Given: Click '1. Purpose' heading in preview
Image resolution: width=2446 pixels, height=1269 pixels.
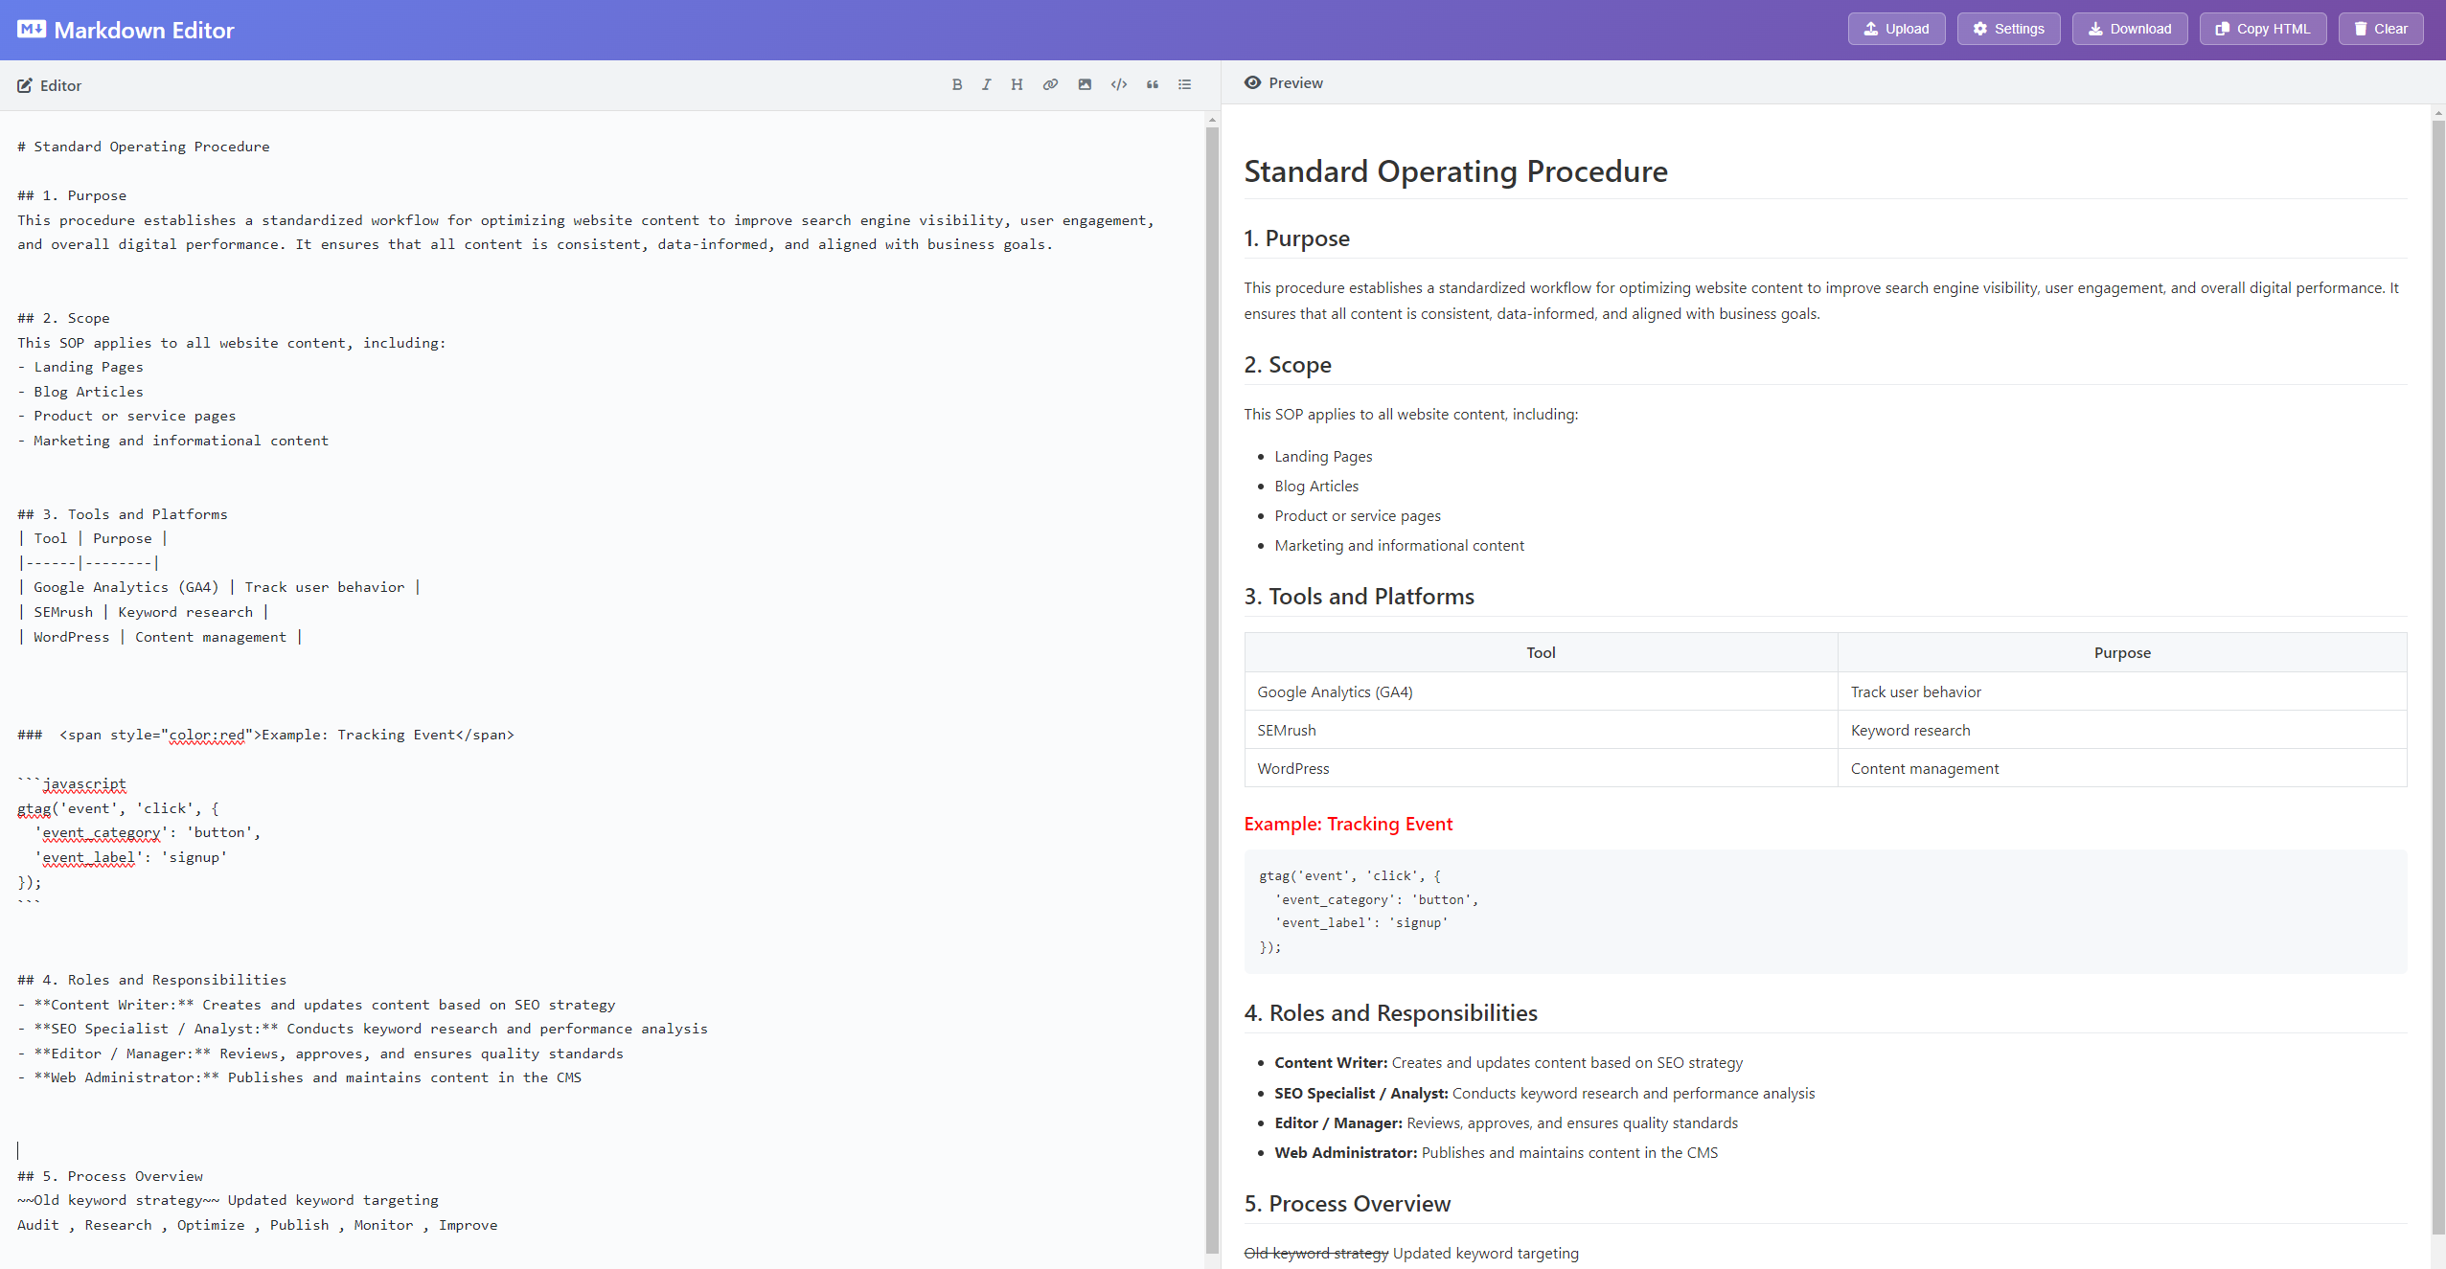Looking at the screenshot, I should 1296,238.
